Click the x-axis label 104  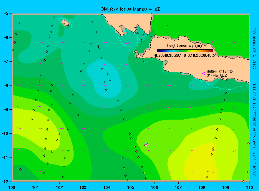point(107,187)
